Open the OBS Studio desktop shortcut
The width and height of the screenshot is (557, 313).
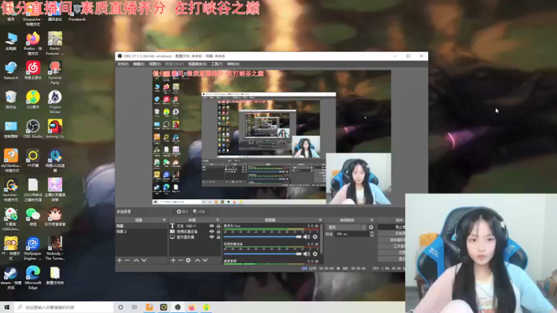[x=33, y=129]
